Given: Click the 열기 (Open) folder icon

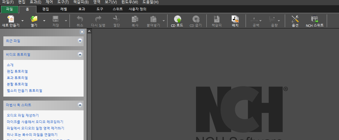Looking at the screenshot, I should point(34,19).
